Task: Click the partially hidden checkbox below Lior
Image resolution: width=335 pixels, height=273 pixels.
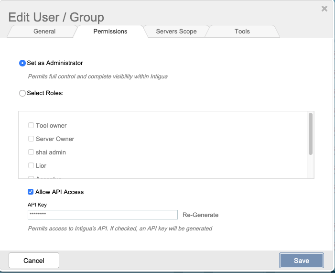Action: tap(31, 177)
